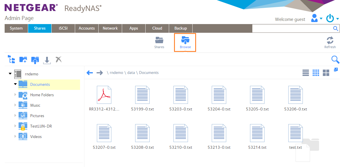
Task: Collapse the rndemo tree node
Action: pos(10,74)
